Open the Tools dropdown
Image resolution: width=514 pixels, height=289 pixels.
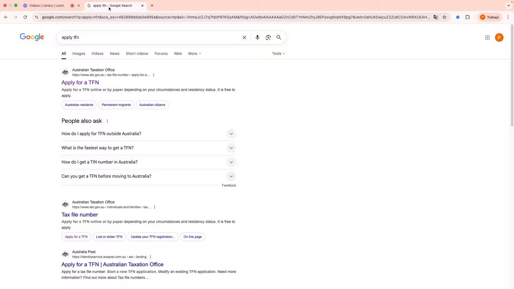[278, 53]
